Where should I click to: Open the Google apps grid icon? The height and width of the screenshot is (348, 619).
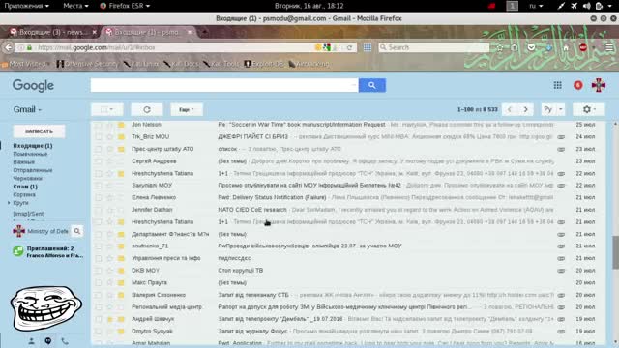(557, 85)
